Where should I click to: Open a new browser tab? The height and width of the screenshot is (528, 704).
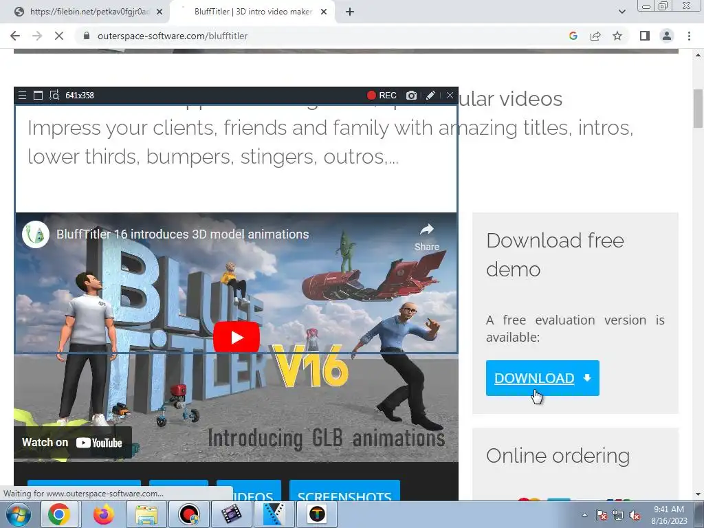tap(350, 12)
